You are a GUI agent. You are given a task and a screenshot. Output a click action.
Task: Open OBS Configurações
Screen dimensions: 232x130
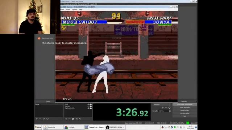(185, 113)
